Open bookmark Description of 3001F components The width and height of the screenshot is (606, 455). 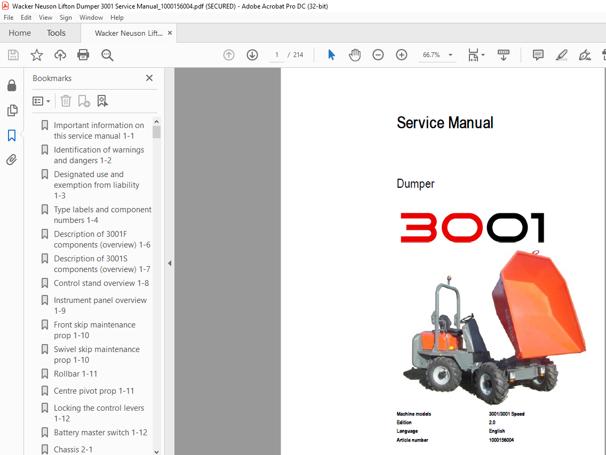tap(102, 240)
